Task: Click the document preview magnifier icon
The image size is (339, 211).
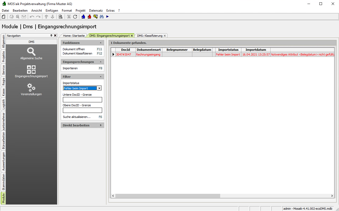Action: 60,17
